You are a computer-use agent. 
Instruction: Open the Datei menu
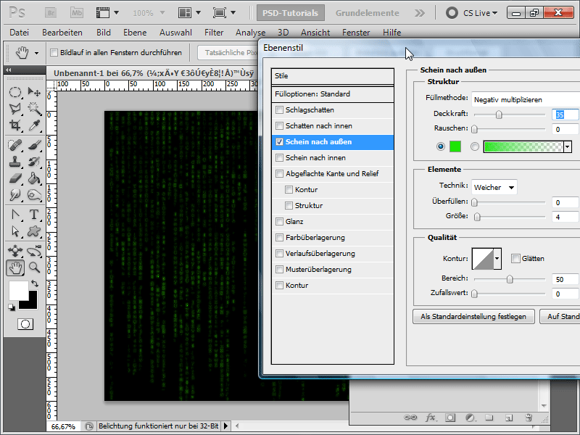tap(20, 33)
